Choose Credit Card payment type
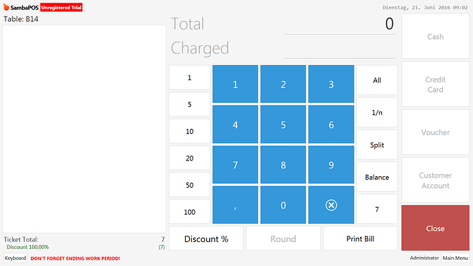 (435, 84)
